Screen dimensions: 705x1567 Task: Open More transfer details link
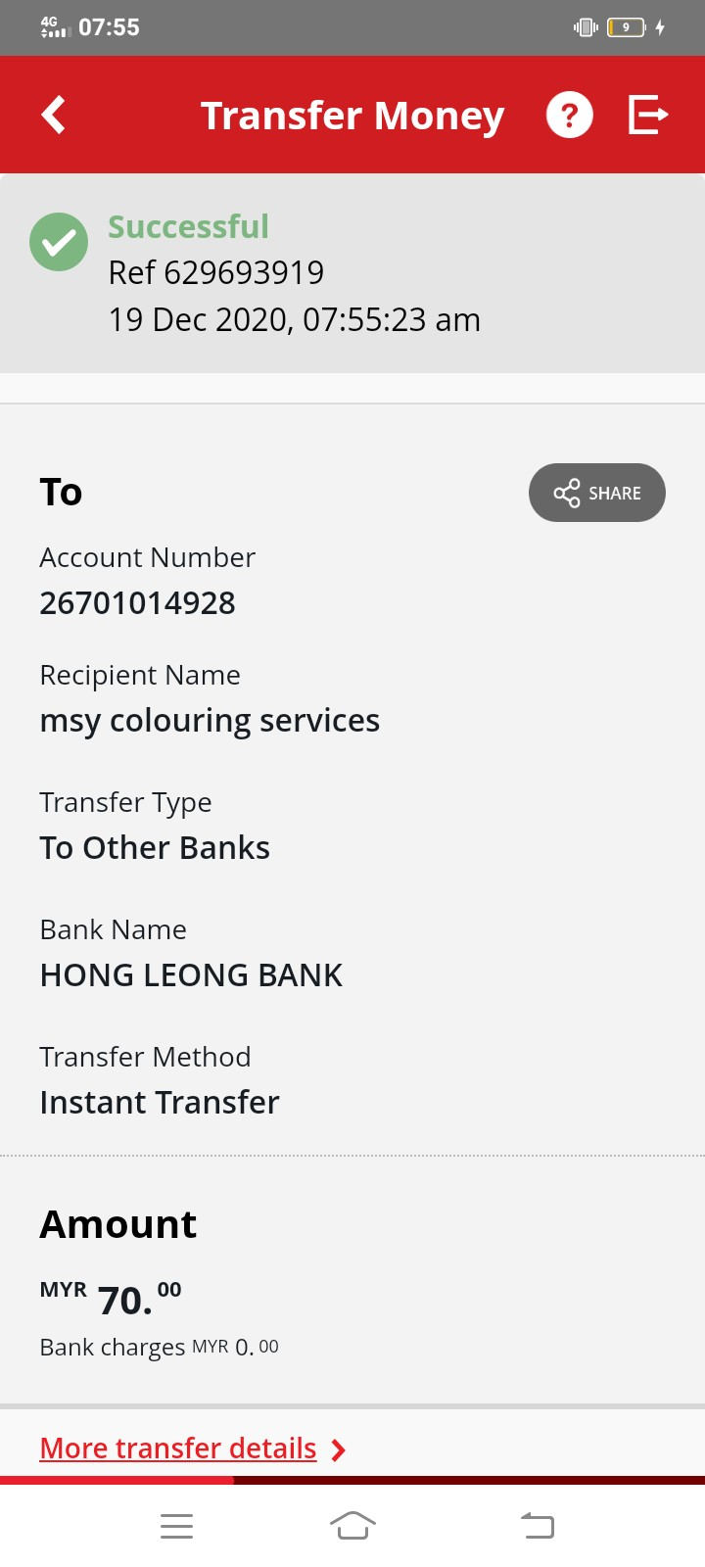(178, 1448)
